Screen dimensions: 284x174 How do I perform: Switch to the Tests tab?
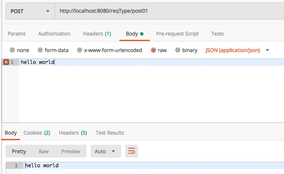(218, 34)
